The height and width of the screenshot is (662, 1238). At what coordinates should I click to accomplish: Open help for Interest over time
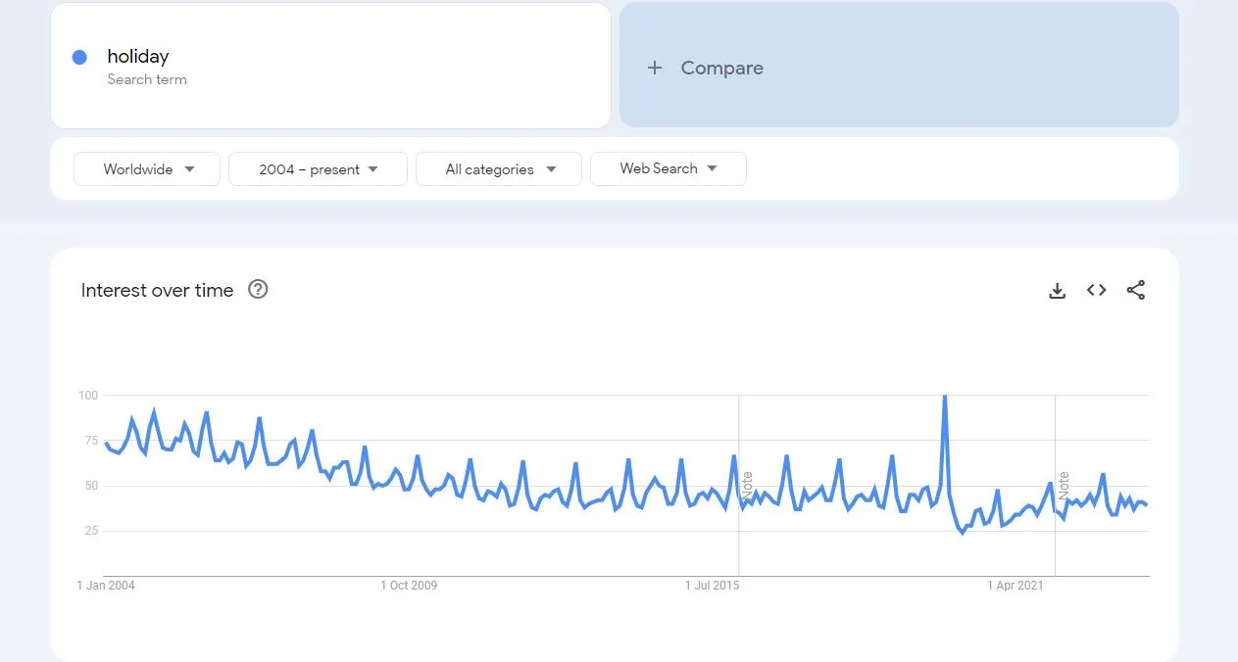click(x=258, y=289)
